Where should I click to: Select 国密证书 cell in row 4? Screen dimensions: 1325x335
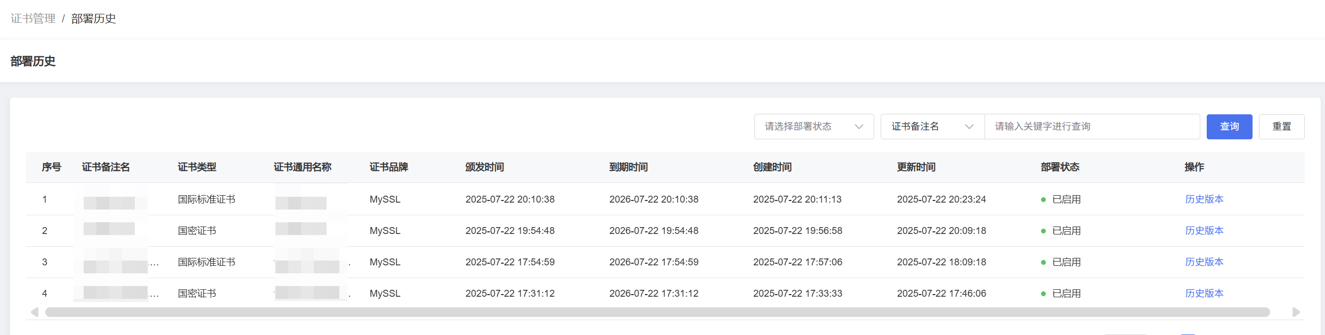[197, 294]
